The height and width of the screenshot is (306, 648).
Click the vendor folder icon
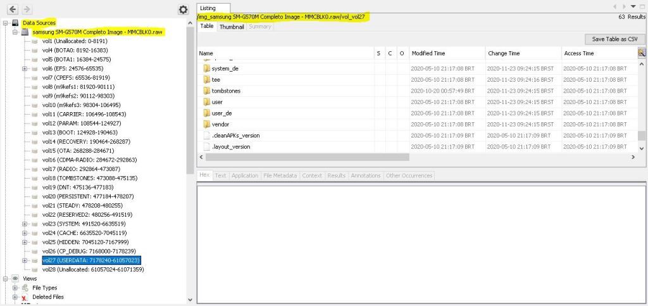206,124
